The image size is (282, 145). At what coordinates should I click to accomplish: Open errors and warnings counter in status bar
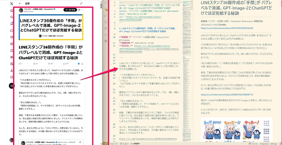point(124,144)
